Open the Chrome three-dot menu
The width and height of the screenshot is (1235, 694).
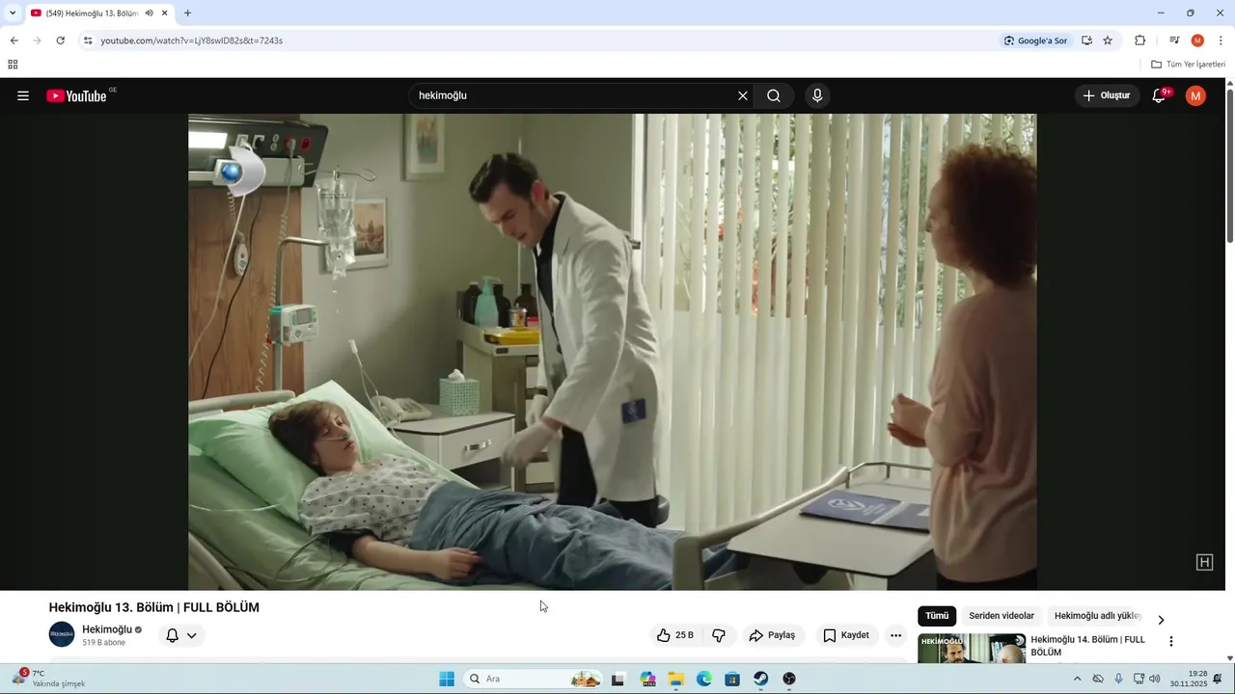pos(1221,40)
